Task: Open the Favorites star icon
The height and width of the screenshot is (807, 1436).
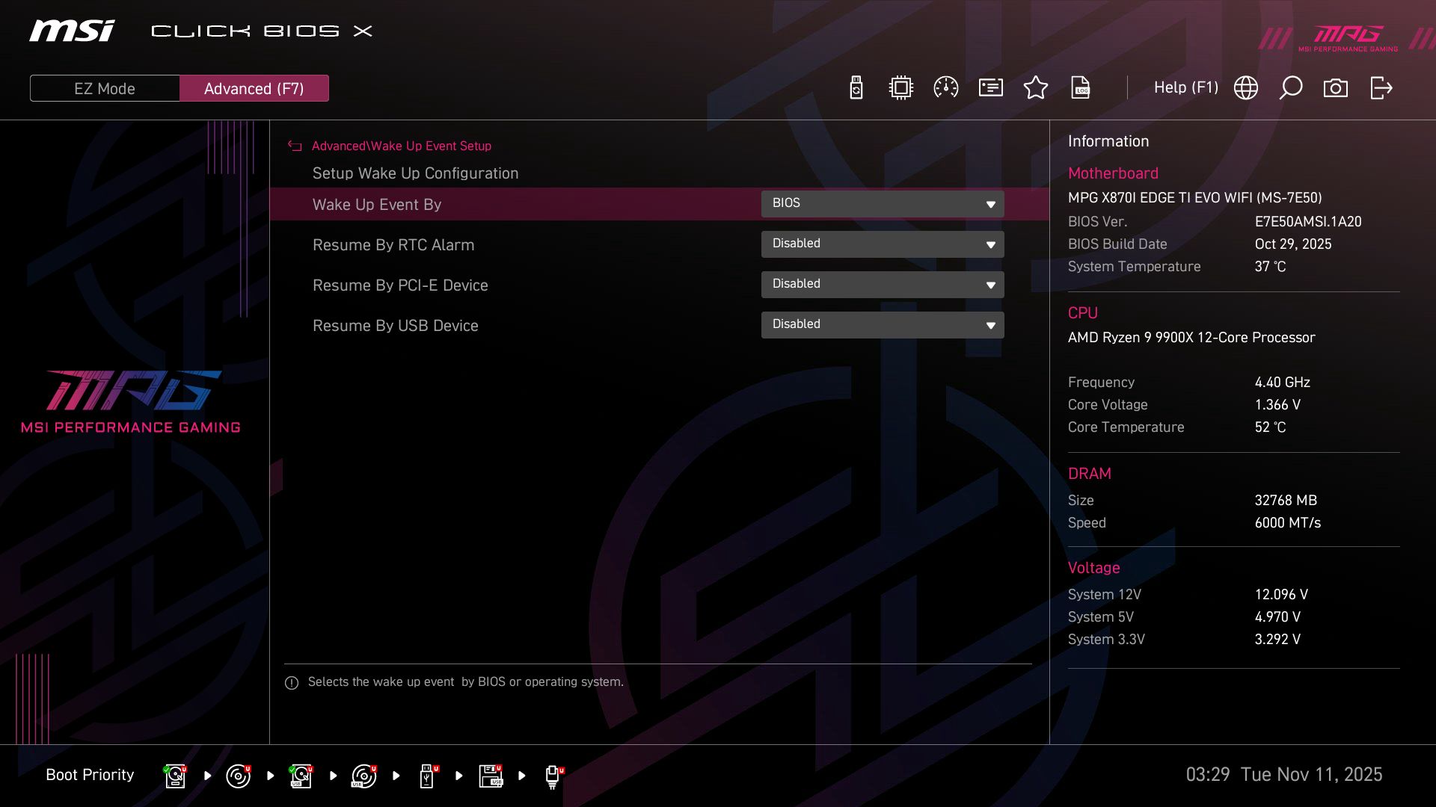Action: 1036,87
